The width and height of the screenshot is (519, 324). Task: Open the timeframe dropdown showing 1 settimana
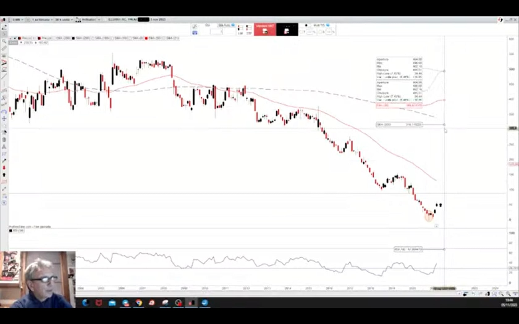42,19
